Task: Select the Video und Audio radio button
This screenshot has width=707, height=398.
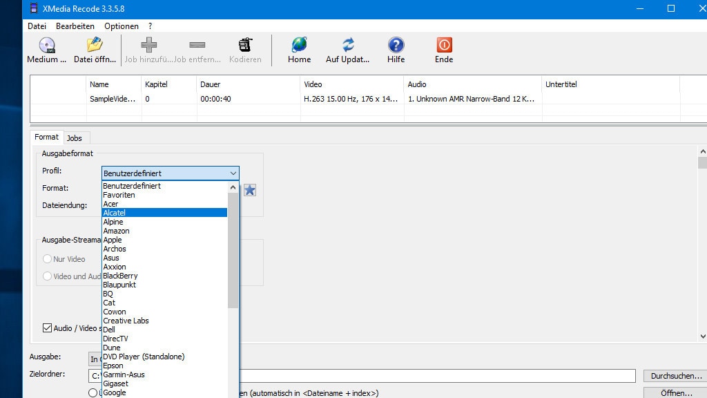Action: point(47,277)
